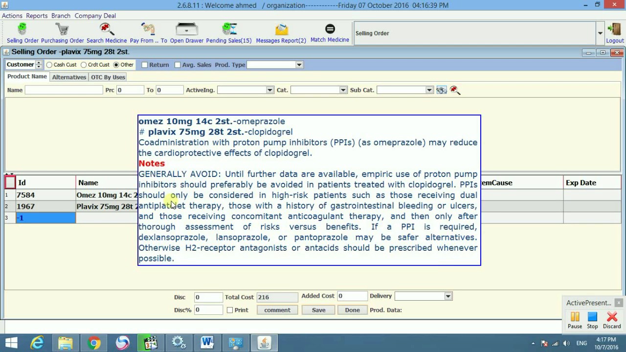Expand the Selling Order combo box arrow
The width and height of the screenshot is (626, 352).
pos(600,33)
